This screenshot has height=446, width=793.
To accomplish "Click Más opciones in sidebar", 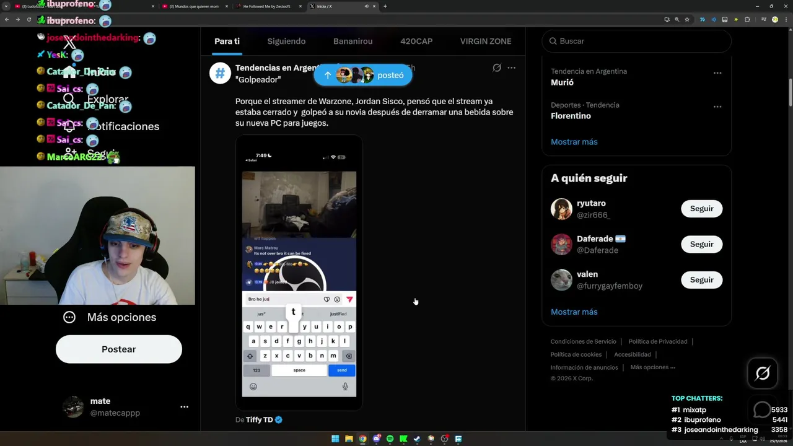I will tap(121, 317).
